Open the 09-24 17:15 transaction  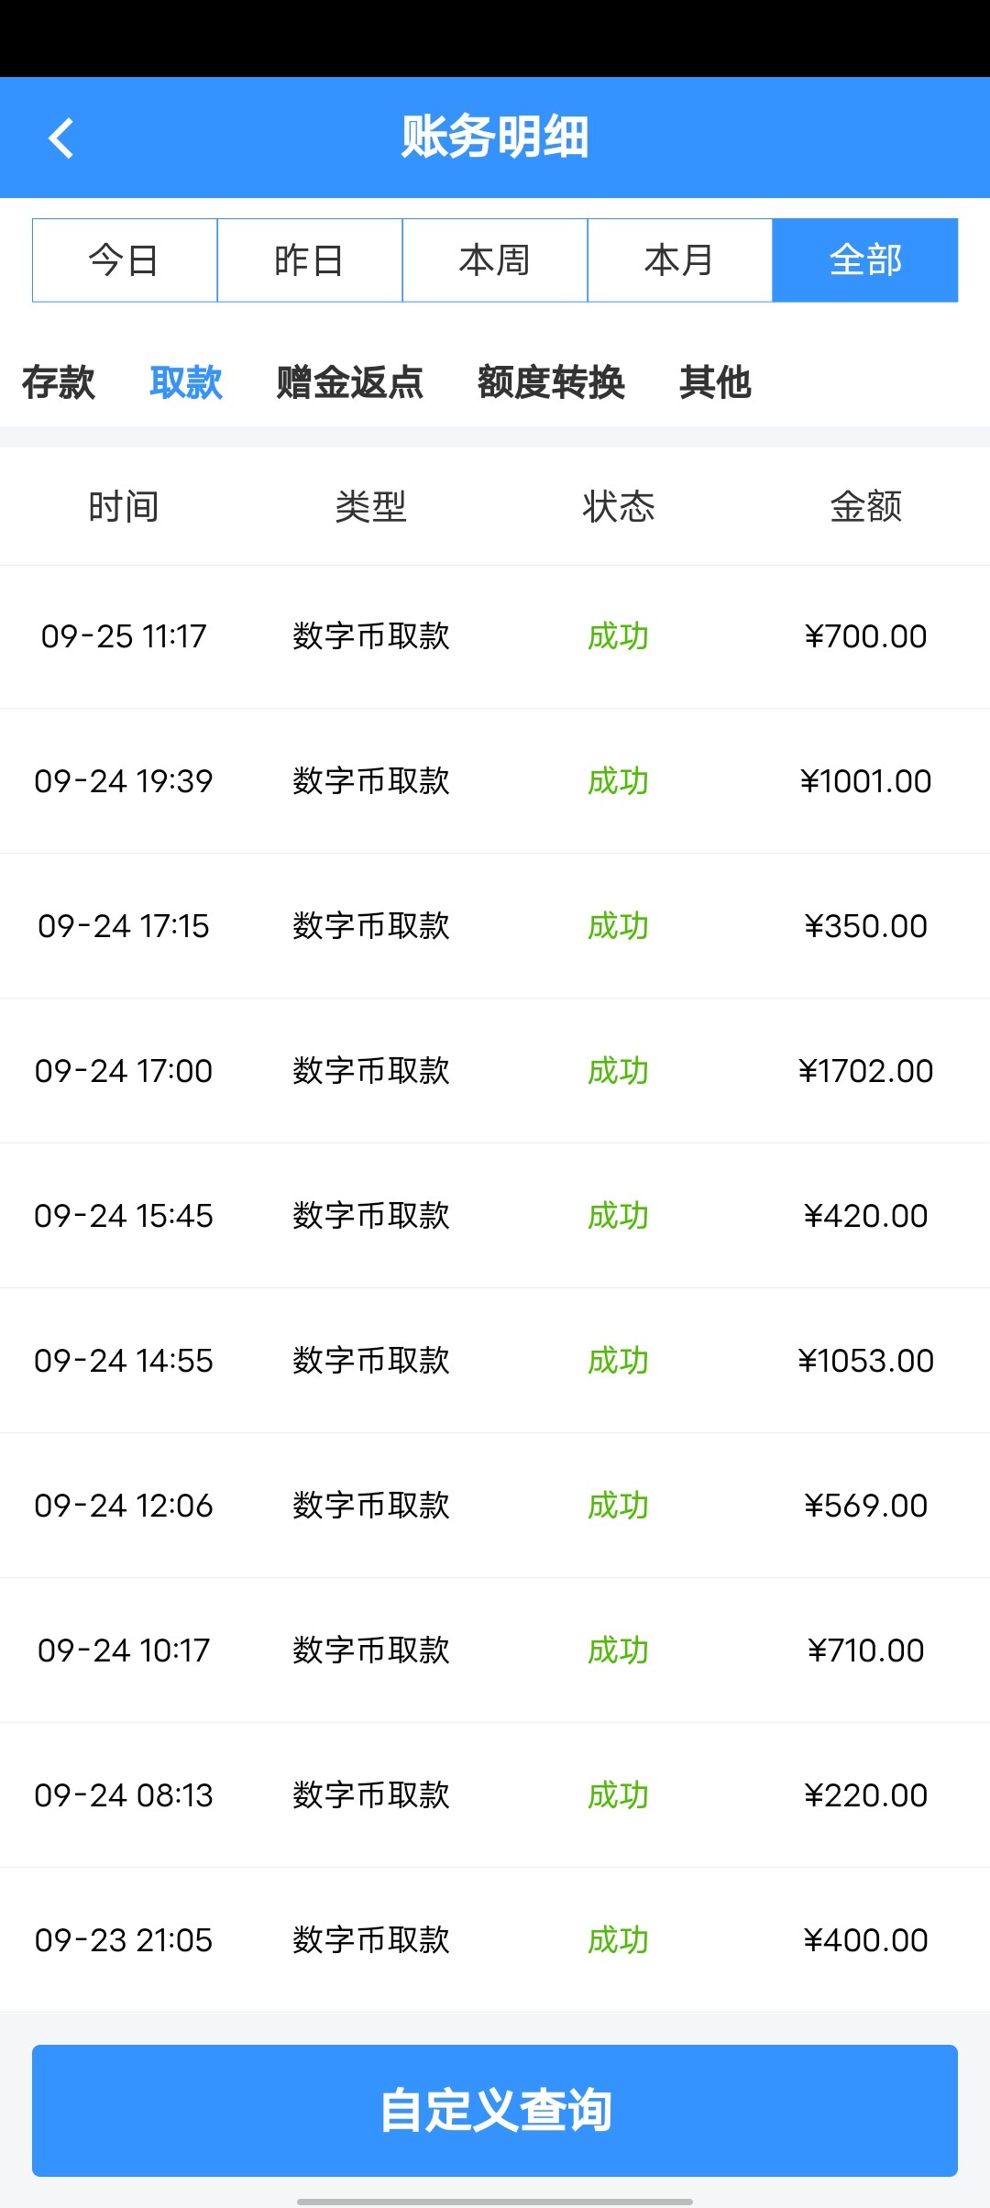(495, 926)
